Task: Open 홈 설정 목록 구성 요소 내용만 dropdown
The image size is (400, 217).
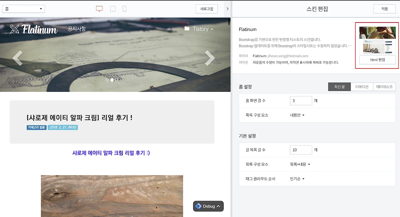Action: pyautogui.click(x=297, y=115)
